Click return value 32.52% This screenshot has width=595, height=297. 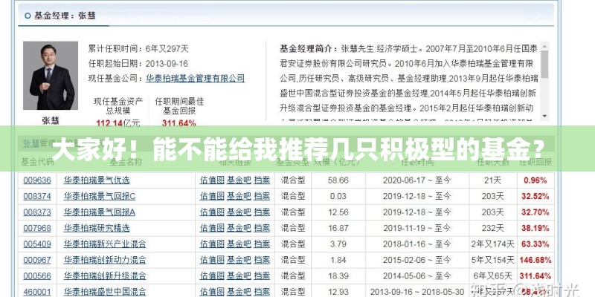[x=535, y=196]
